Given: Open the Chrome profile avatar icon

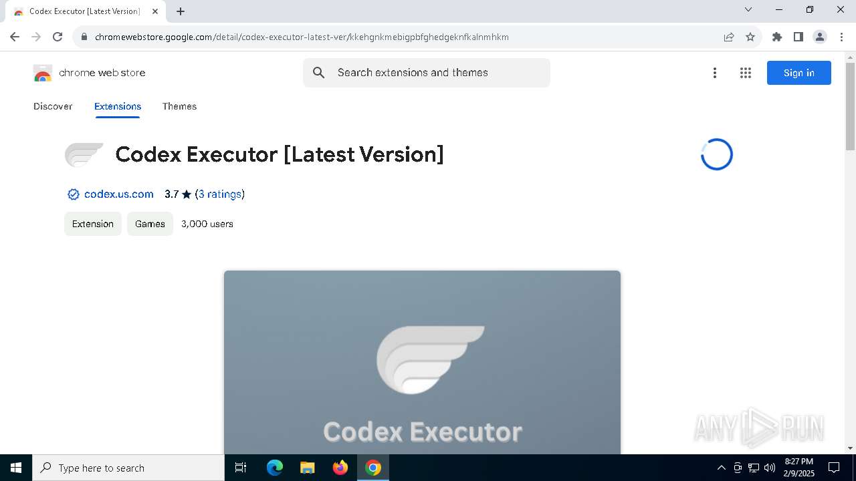Looking at the screenshot, I should pyautogui.click(x=820, y=37).
